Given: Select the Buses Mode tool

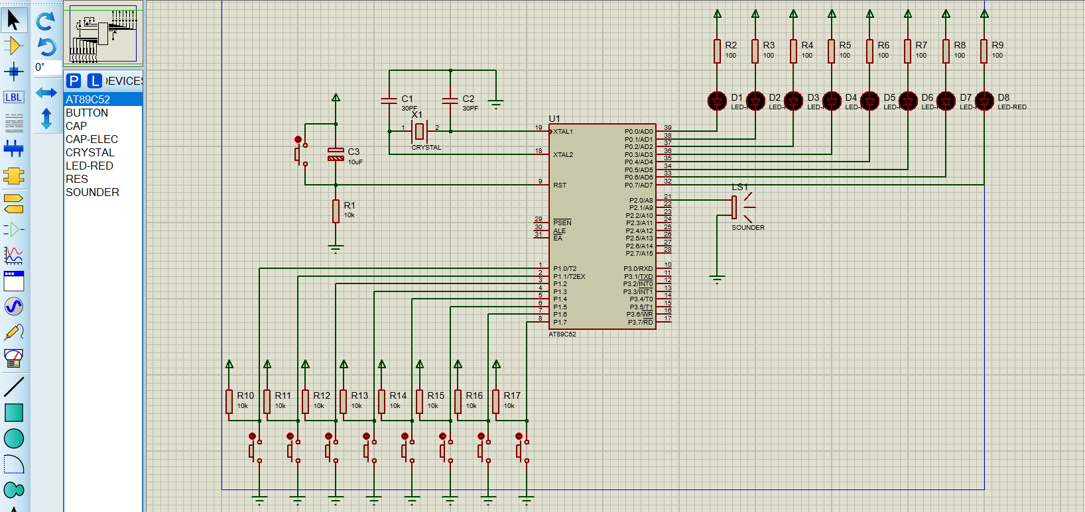Looking at the screenshot, I should click(x=14, y=148).
